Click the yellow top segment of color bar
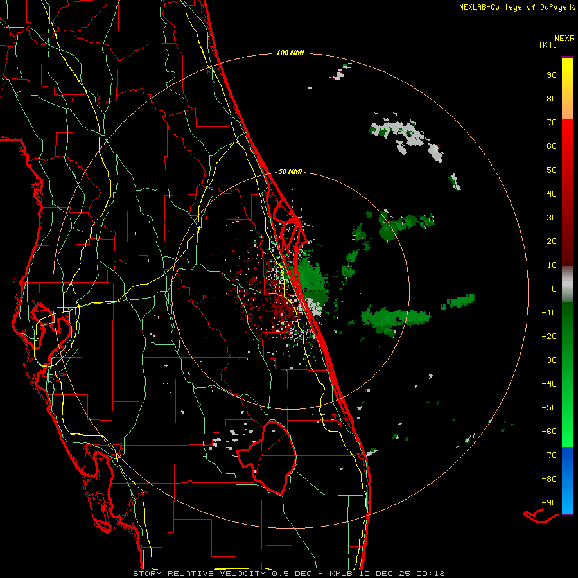578x578 pixels. click(567, 89)
